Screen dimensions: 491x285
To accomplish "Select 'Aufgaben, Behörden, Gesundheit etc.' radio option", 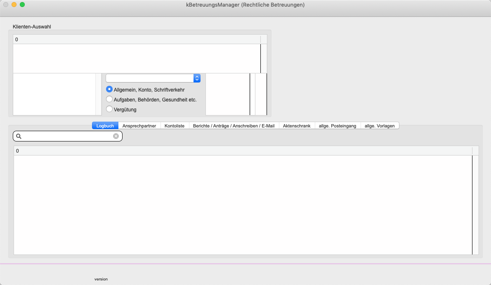I will coord(109,99).
